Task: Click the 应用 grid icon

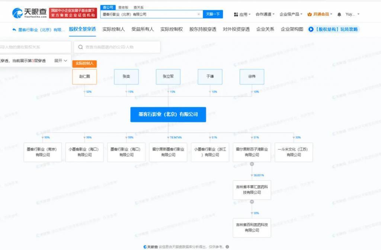Action: pos(236,14)
